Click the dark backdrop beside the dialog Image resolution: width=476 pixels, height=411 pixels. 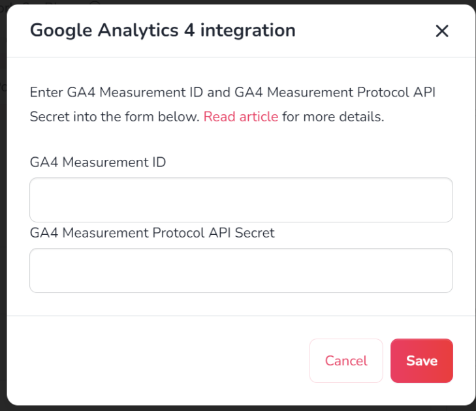[x=3, y=212]
